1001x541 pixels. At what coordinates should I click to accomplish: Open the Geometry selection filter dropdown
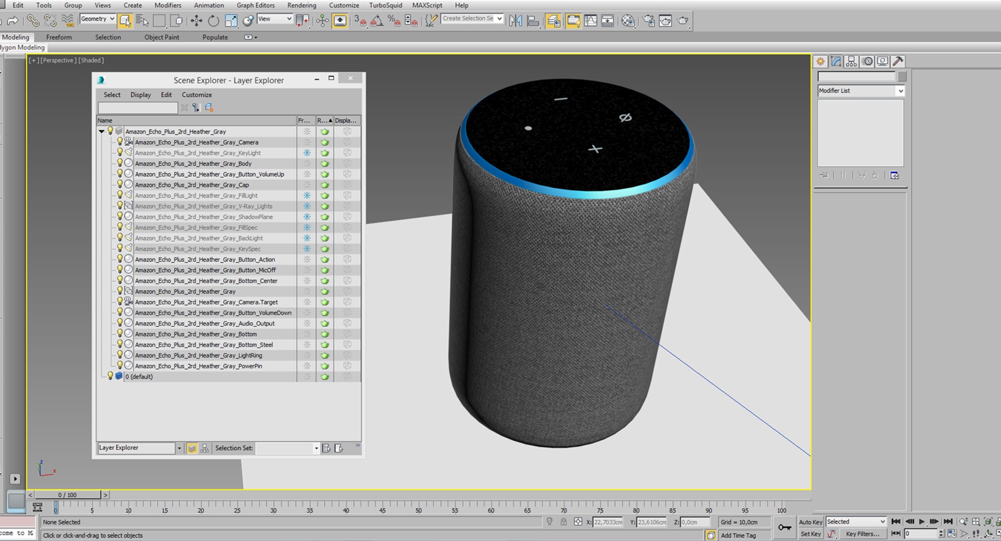97,19
